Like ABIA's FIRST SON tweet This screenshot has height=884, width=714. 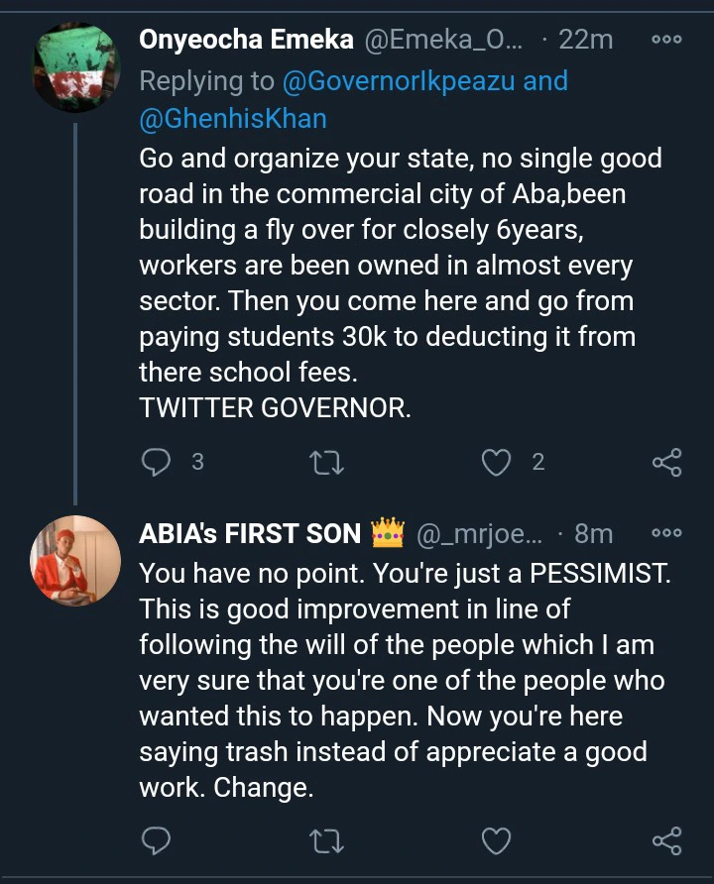click(496, 841)
